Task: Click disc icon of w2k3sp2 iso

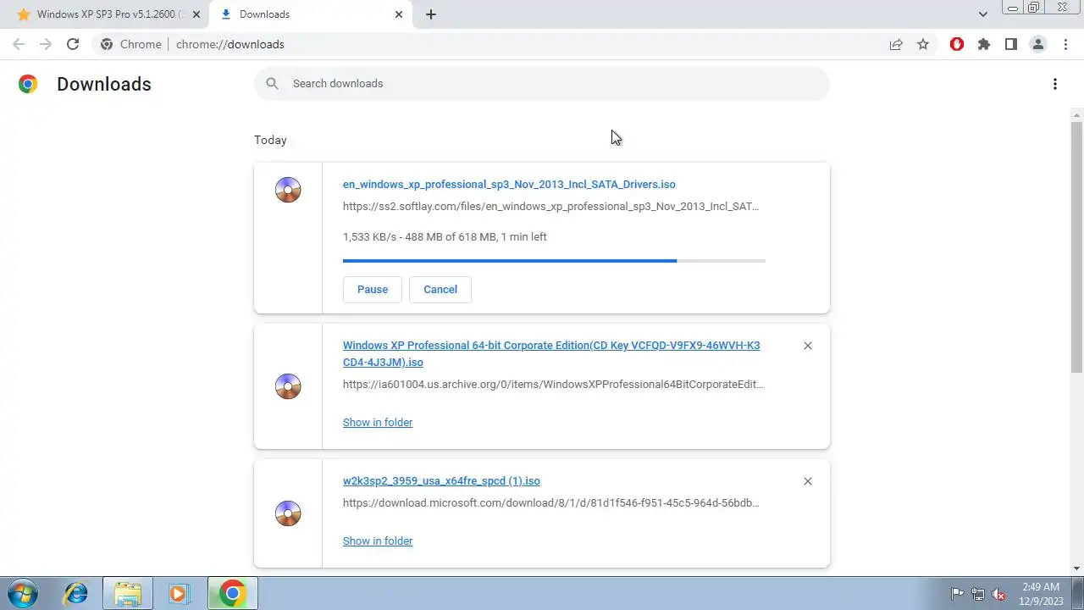Action: (x=288, y=513)
